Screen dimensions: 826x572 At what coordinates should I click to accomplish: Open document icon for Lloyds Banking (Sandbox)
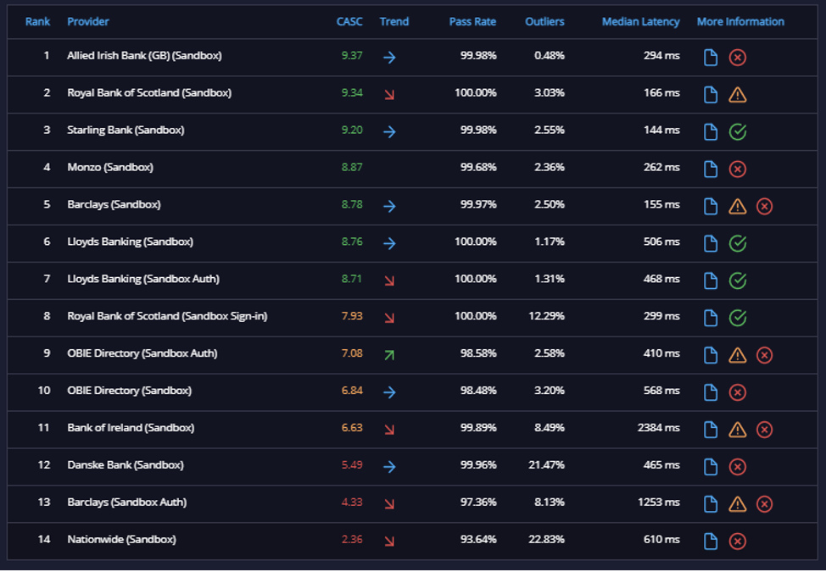point(710,243)
